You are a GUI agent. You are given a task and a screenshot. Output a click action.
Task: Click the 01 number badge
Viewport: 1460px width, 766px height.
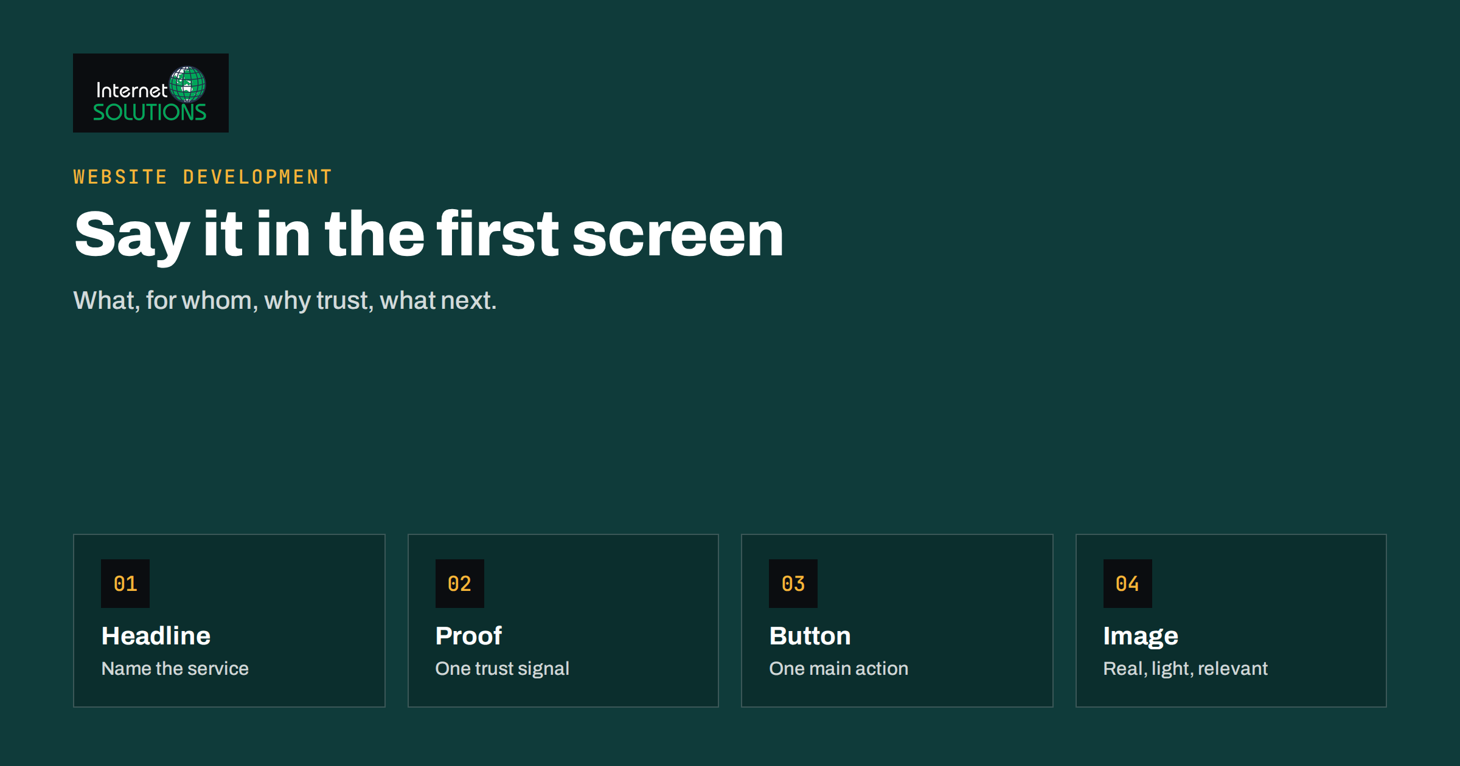tap(125, 584)
